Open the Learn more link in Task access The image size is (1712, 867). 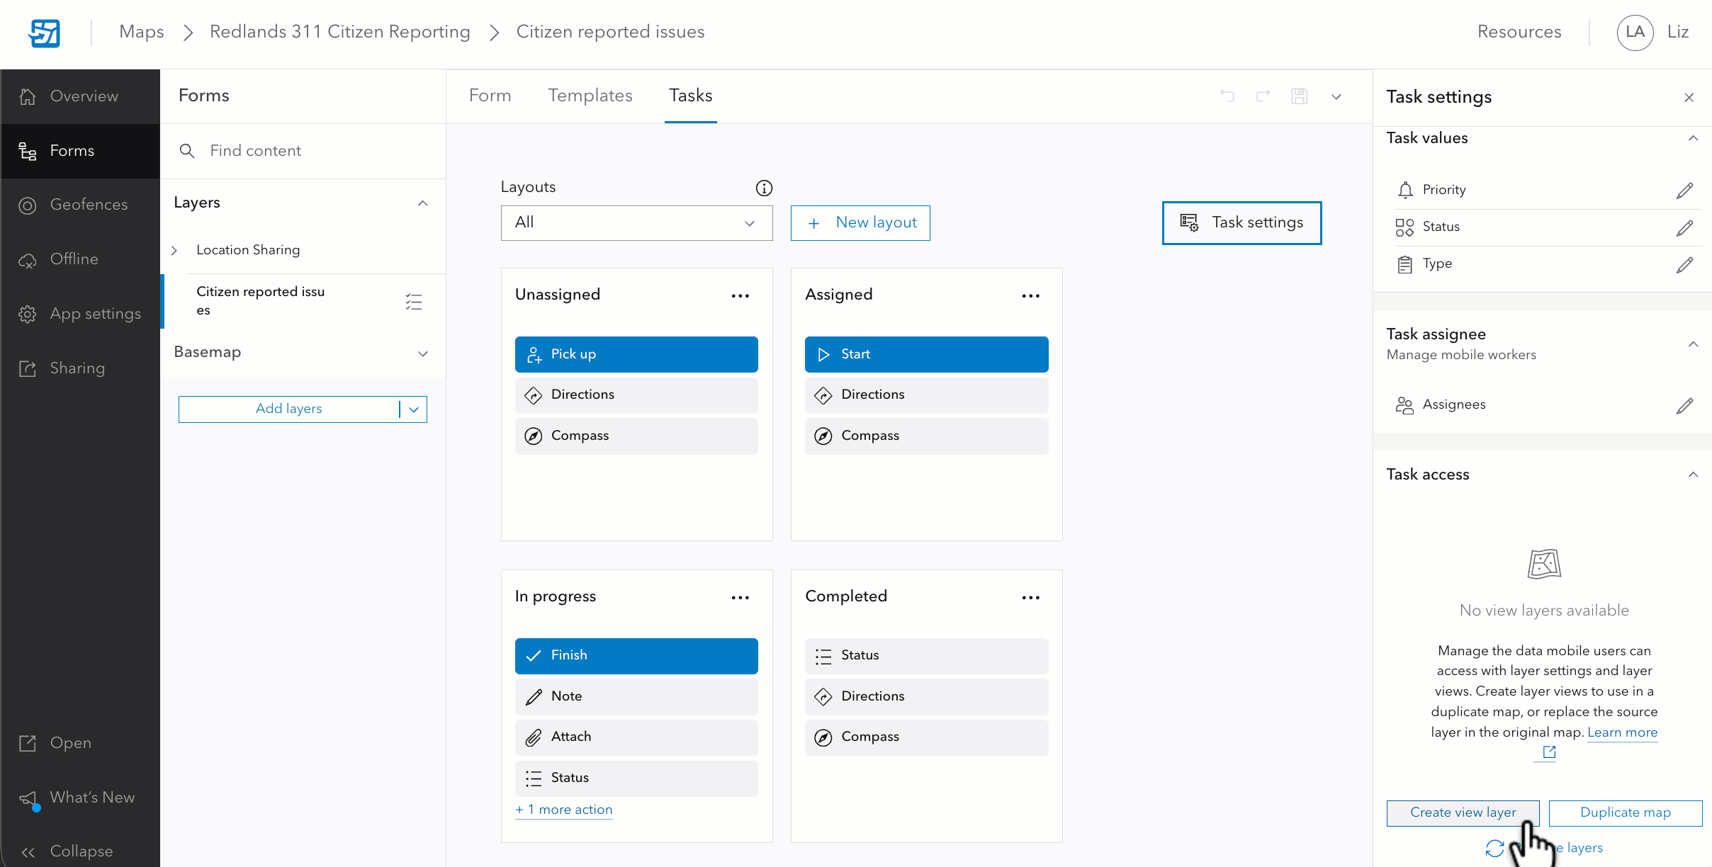click(1623, 732)
